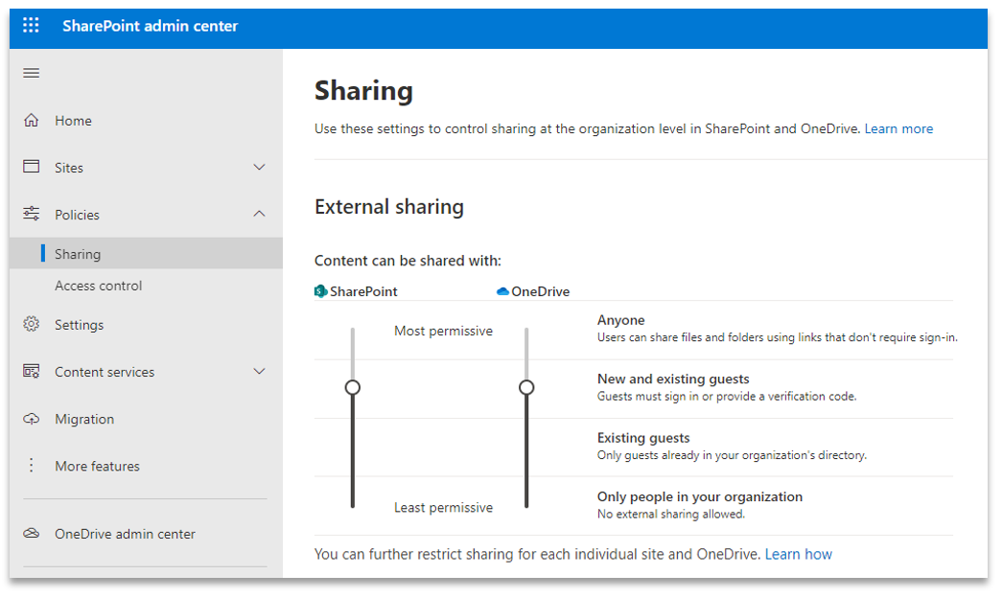Screen dimensions: 1003x598
Task: Collapse navigation with the hamburger icon
Action: (32, 74)
